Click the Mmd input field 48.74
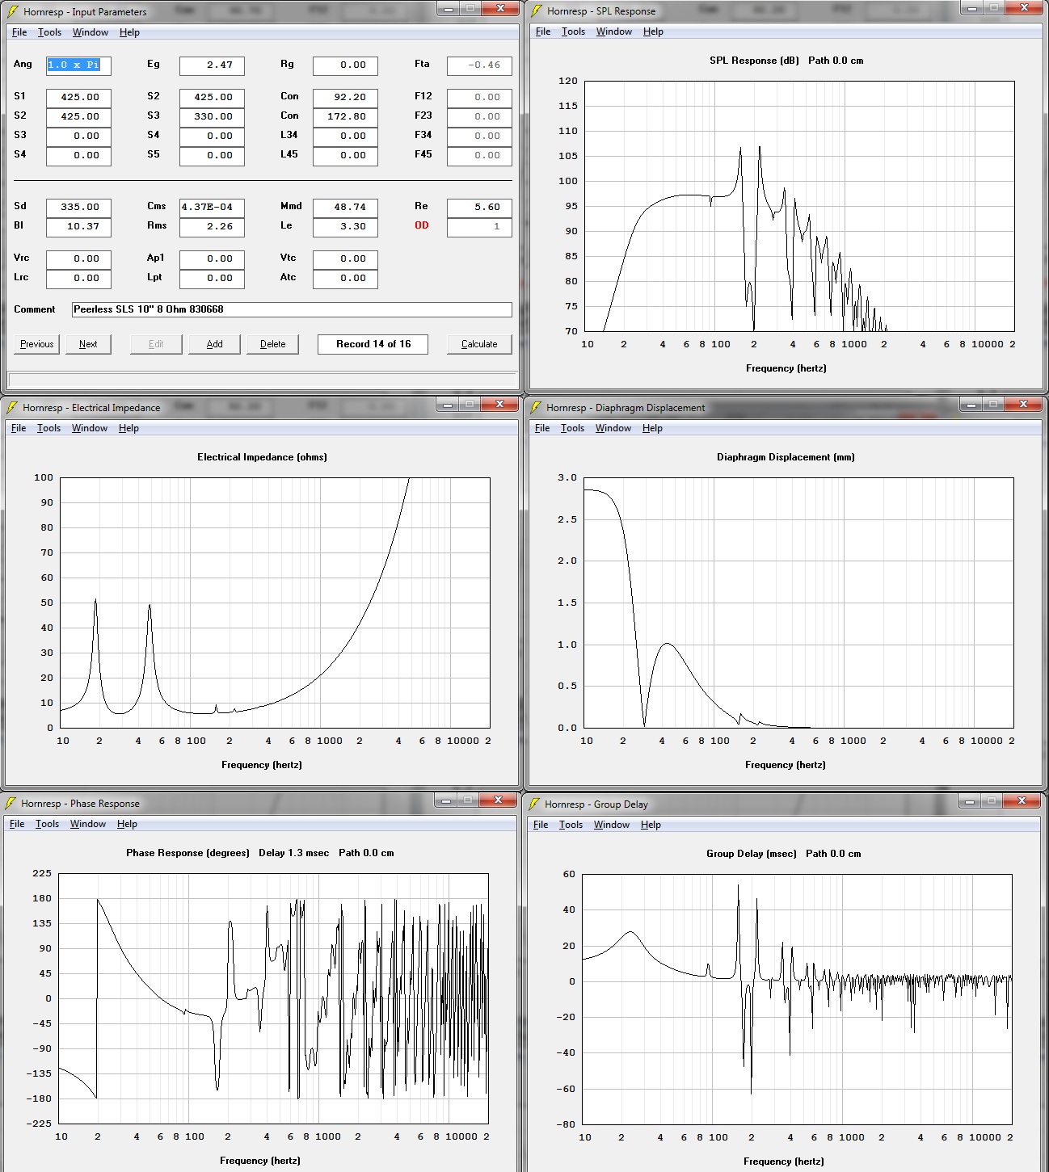This screenshot has width=1049, height=1172. pyautogui.click(x=345, y=208)
